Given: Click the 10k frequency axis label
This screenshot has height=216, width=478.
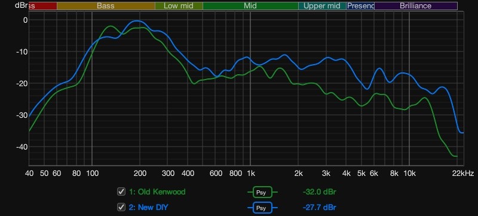Looking at the screenshot, I should point(409,174).
